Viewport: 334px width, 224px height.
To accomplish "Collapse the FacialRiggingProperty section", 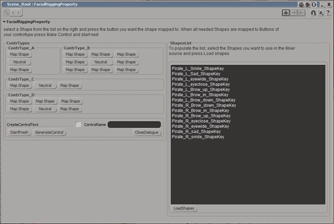I will pyautogui.click(x=4, y=22).
